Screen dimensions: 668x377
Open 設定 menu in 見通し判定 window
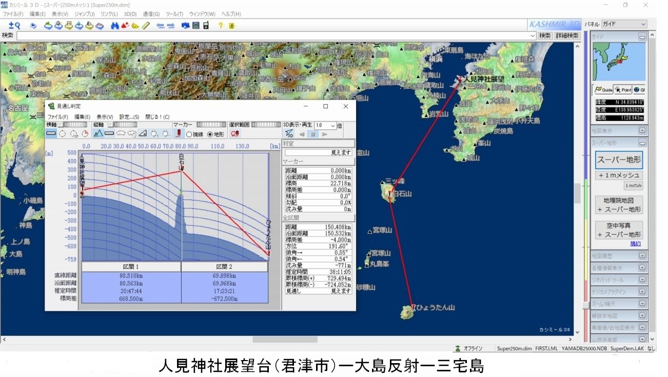(129, 117)
